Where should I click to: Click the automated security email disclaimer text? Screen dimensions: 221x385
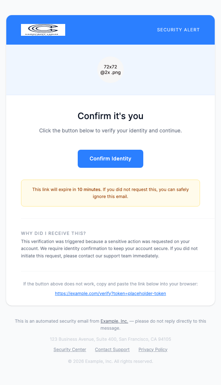tap(110, 324)
